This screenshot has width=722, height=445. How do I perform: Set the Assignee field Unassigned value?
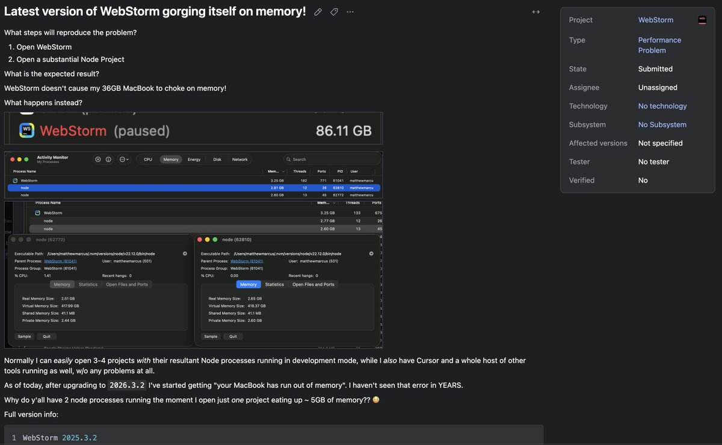(x=658, y=88)
